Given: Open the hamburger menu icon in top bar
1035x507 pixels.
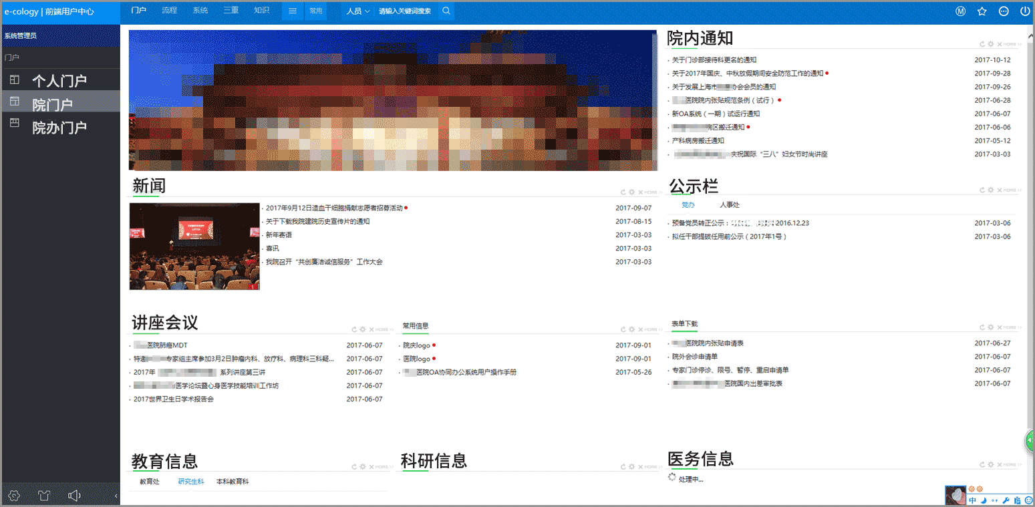Looking at the screenshot, I should (293, 11).
